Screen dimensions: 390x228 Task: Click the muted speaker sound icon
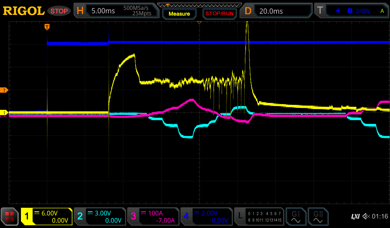(x=366, y=217)
